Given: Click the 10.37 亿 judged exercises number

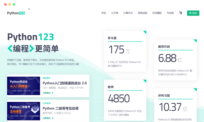Looking at the screenshot, I should click(173, 107).
